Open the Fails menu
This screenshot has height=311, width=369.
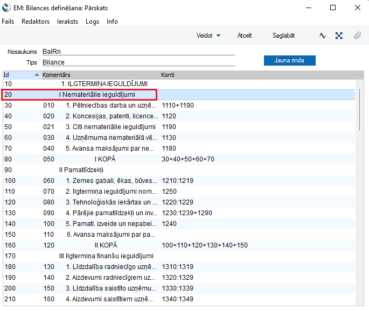point(8,22)
